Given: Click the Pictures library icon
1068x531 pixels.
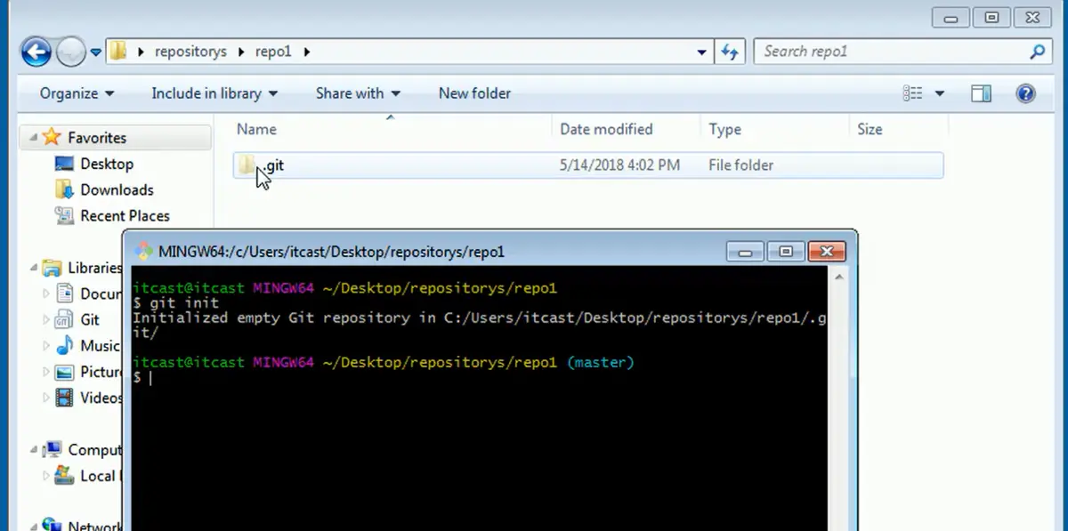Looking at the screenshot, I should click(x=64, y=371).
